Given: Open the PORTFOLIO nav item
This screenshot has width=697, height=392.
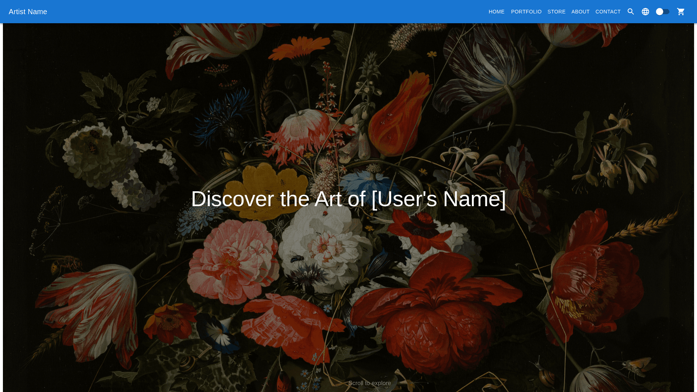Looking at the screenshot, I should pyautogui.click(x=526, y=12).
